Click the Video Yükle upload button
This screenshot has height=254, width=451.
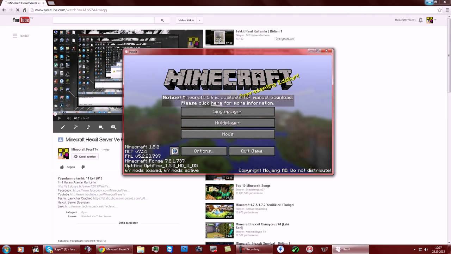point(186,20)
